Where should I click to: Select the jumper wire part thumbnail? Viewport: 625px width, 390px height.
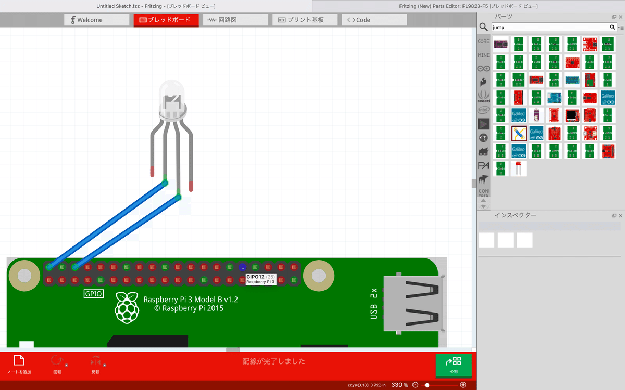tap(519, 134)
